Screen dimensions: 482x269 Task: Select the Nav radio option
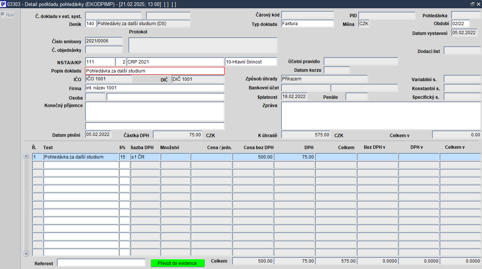point(3,15)
